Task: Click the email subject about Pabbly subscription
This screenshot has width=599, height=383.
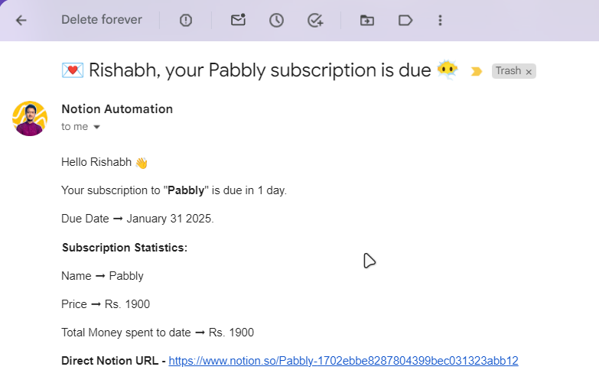Action: 260,70
